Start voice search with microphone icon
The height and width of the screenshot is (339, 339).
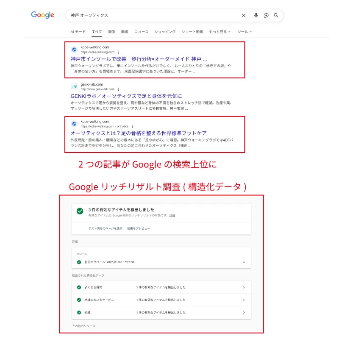pos(256,15)
